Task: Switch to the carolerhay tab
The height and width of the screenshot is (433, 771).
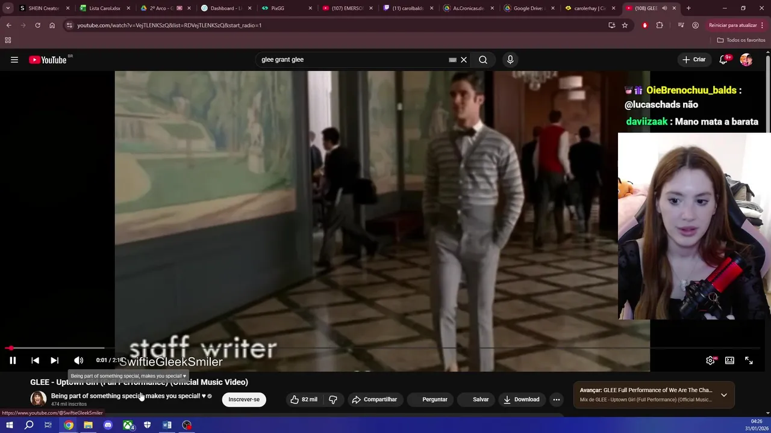Action: [x=590, y=8]
